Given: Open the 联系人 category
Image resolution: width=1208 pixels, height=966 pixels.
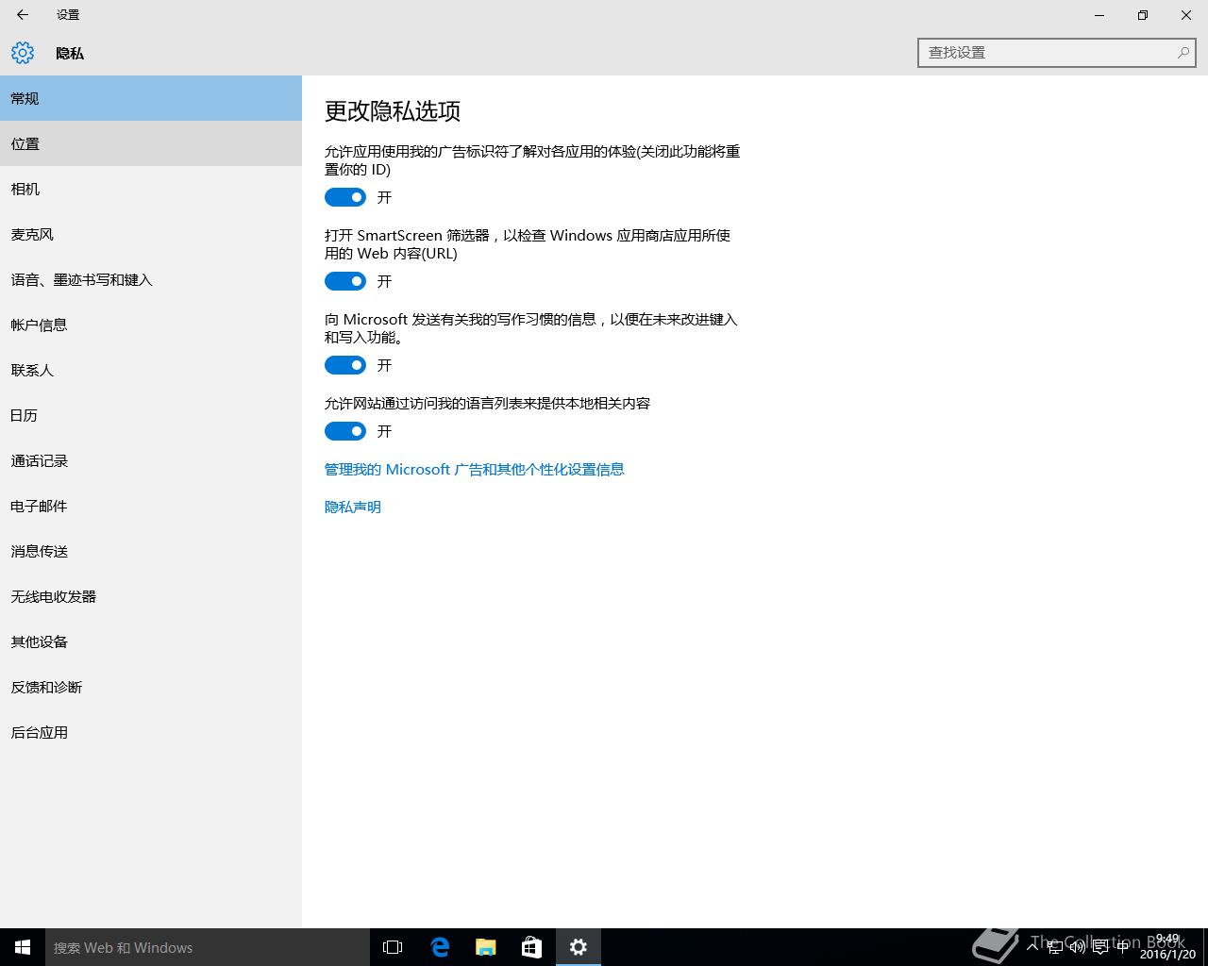Looking at the screenshot, I should [151, 370].
